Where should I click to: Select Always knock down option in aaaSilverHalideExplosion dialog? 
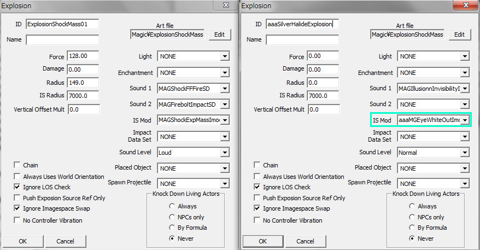click(x=412, y=206)
